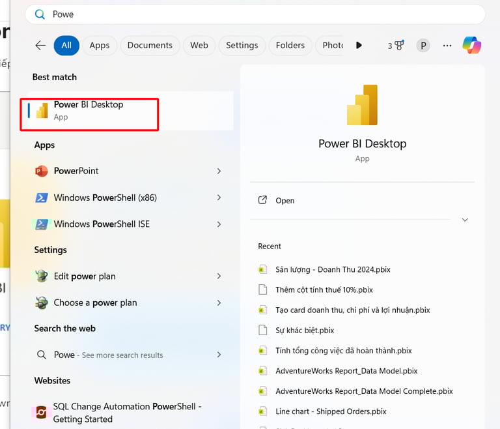This screenshot has width=500, height=429.
Task: Open the PowerPoint app result
Action: click(128, 171)
